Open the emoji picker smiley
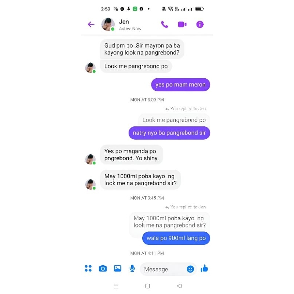 coord(190,269)
